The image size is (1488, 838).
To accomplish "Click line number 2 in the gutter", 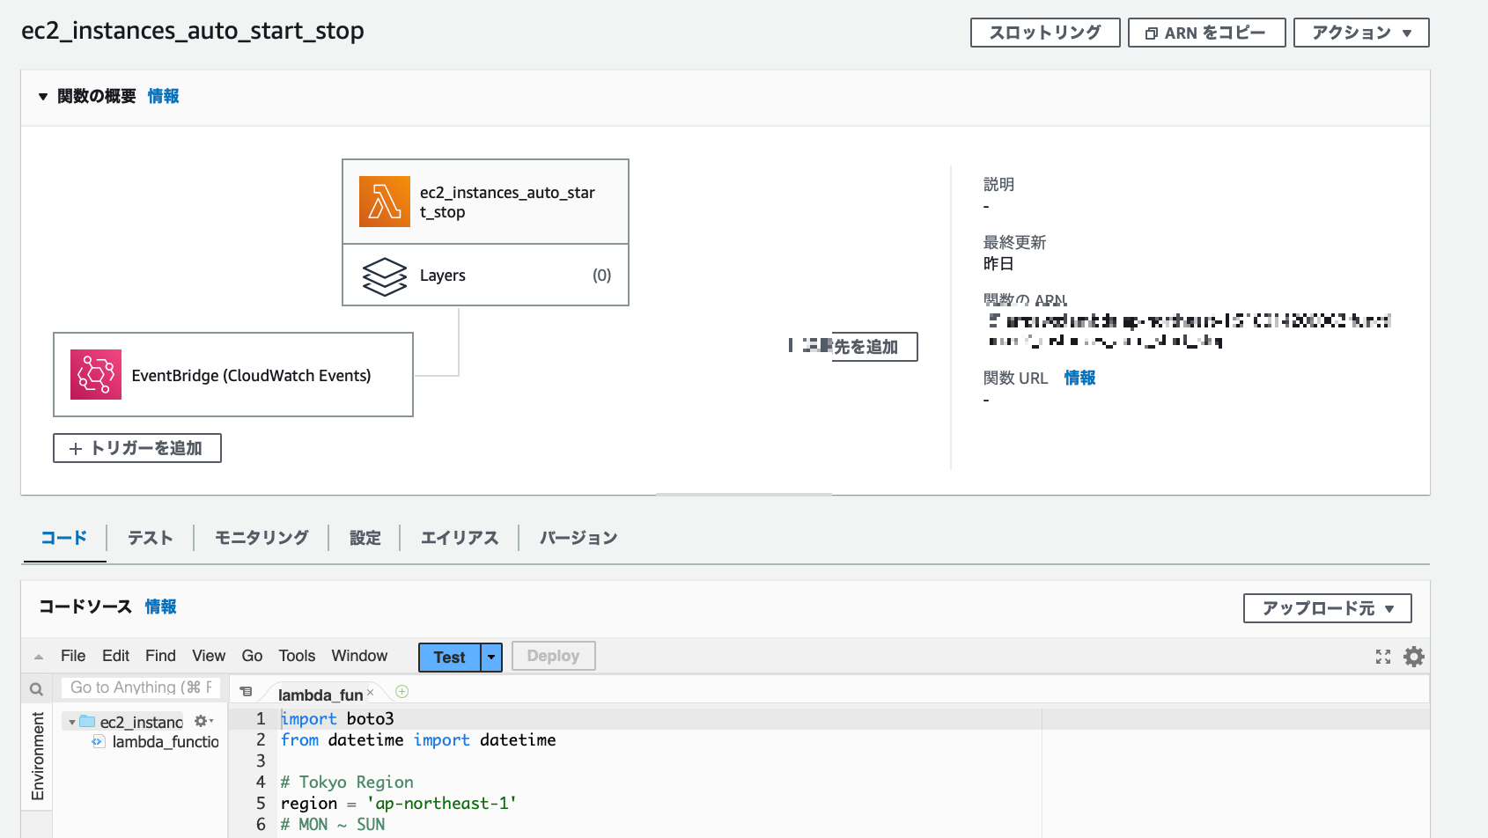I will click(261, 740).
